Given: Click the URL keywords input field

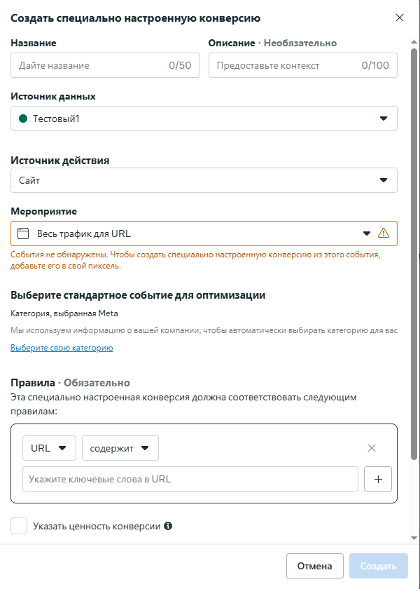Looking at the screenshot, I should click(190, 480).
